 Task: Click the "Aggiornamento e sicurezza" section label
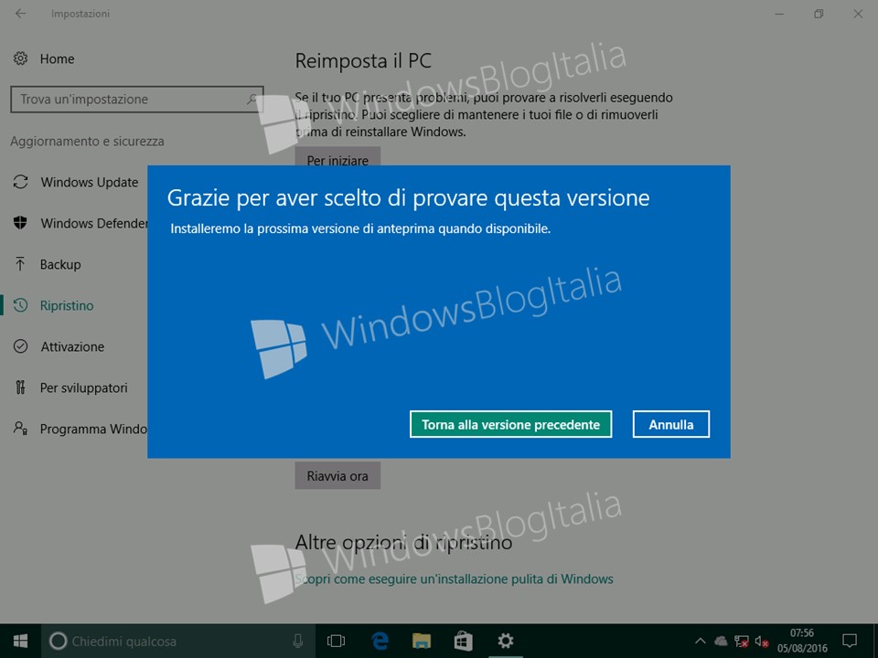(88, 141)
